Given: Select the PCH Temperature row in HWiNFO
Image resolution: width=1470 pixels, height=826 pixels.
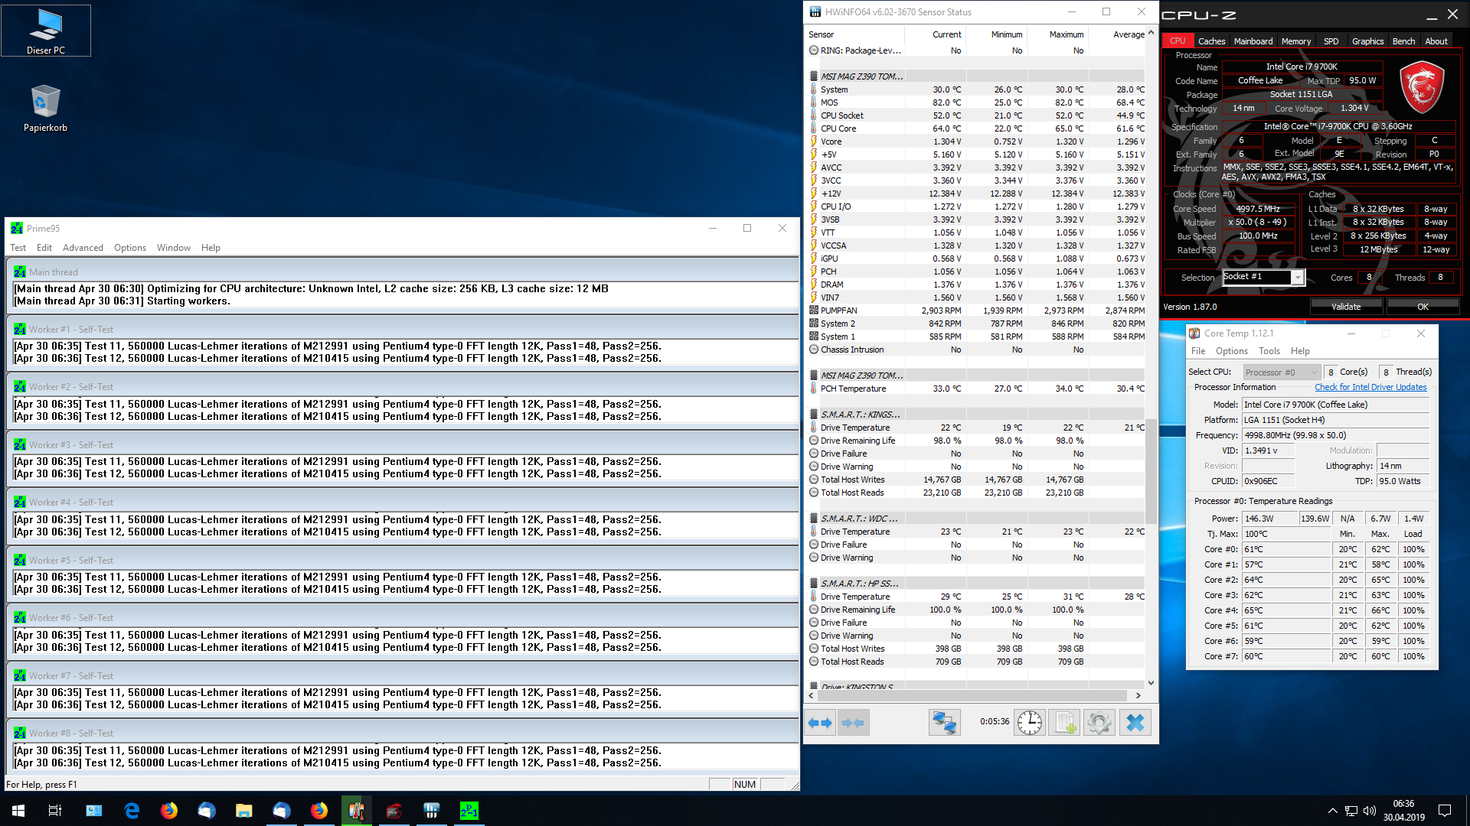Looking at the screenshot, I should click(x=977, y=389).
